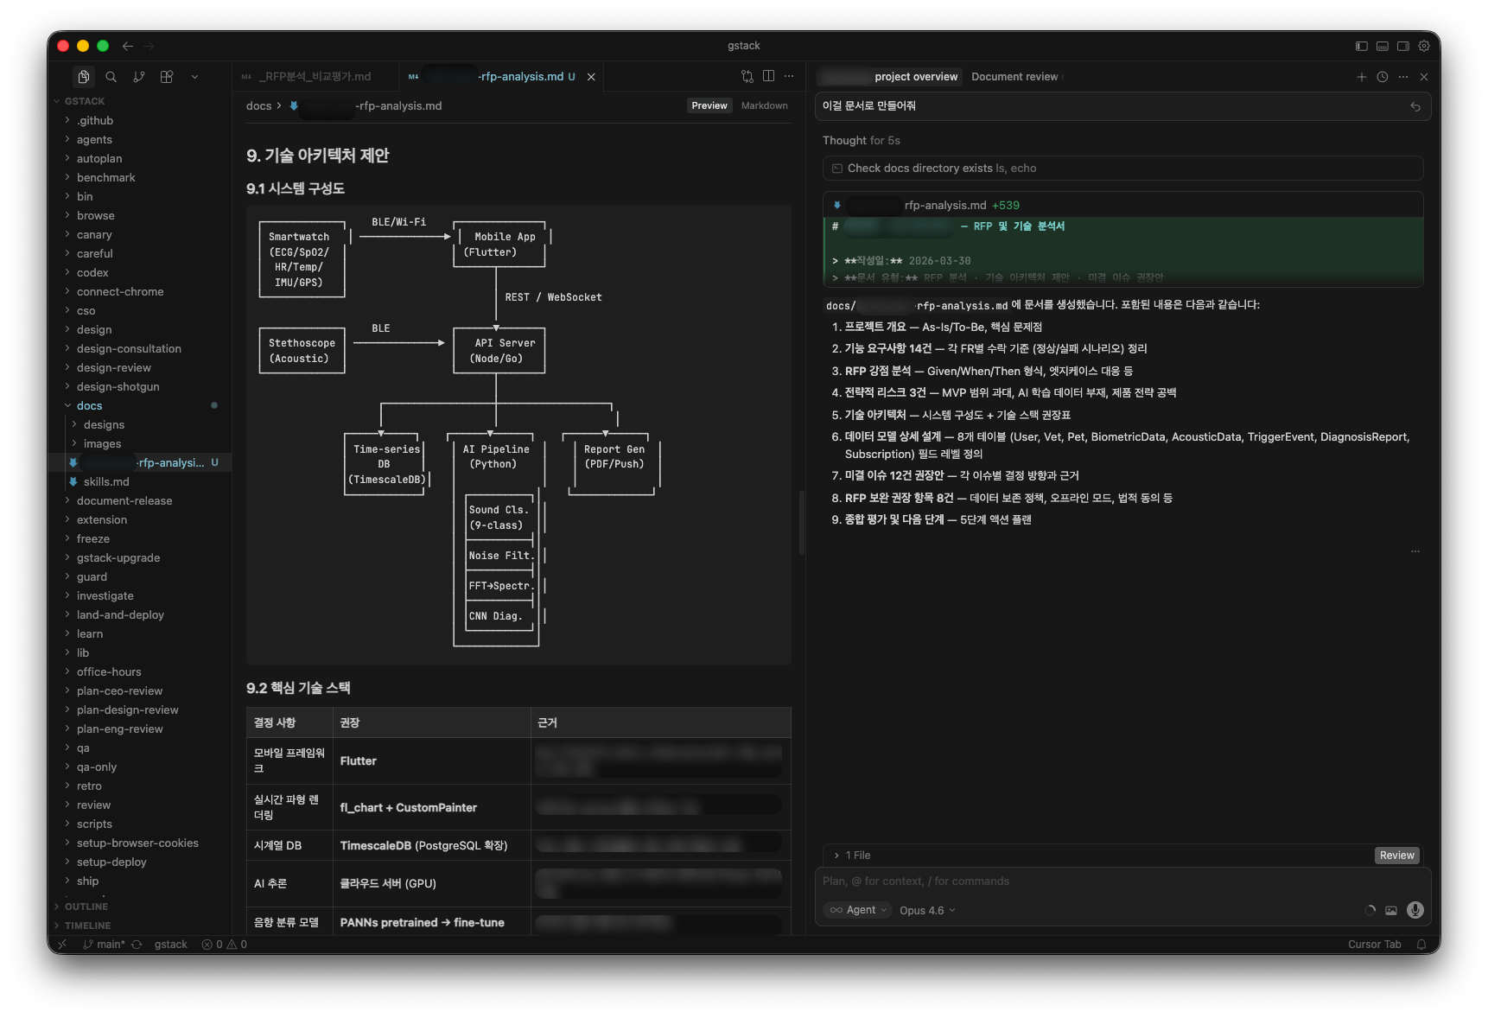Expand the 'Thought for 5s' section
This screenshot has height=1018, width=1488.
(x=862, y=140)
